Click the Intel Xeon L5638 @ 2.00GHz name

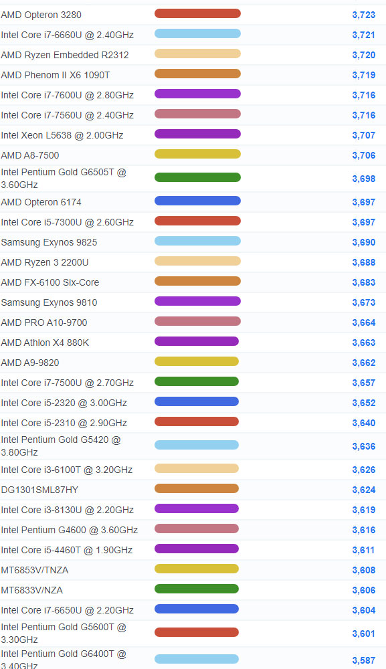62,135
